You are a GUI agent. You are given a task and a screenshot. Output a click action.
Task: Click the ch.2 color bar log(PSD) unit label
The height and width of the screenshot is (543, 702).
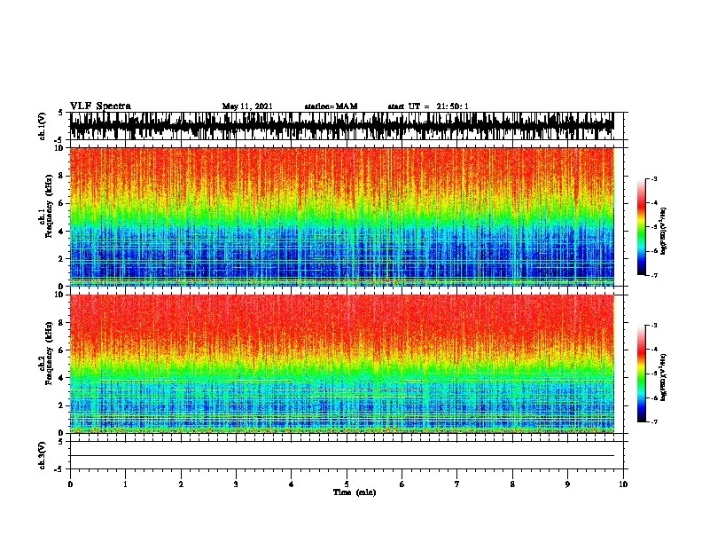[x=664, y=377]
